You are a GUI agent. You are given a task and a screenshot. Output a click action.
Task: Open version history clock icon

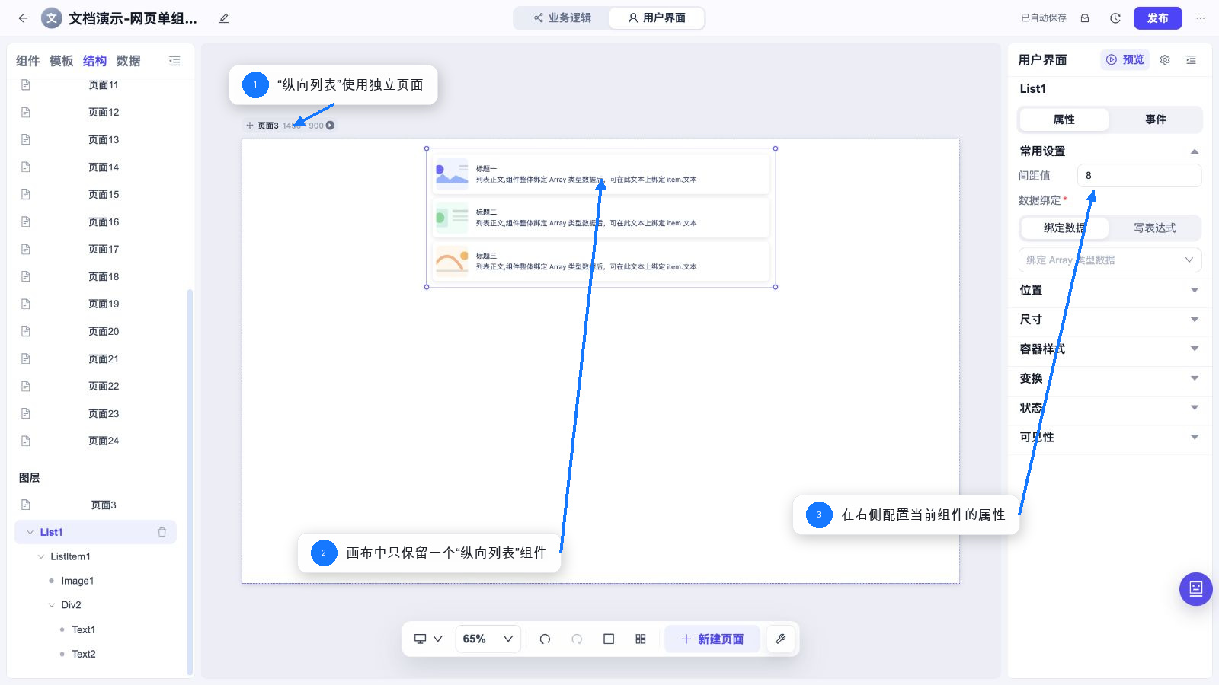(x=1115, y=18)
